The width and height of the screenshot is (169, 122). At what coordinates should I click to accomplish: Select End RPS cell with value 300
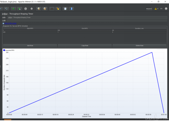pos(85,30)
